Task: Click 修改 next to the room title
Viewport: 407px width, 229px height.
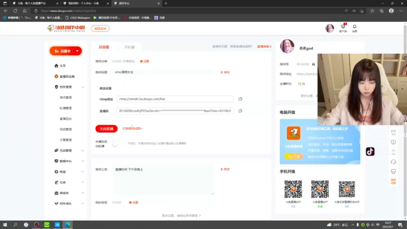Action: pos(225,72)
